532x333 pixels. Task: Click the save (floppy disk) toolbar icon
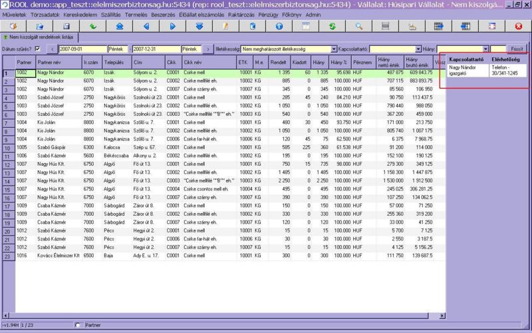pos(66,26)
